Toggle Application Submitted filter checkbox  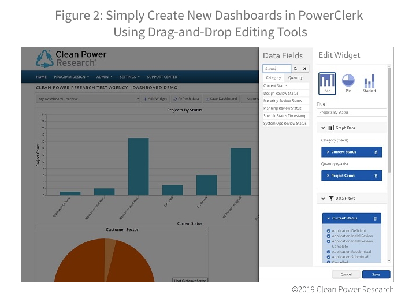(x=329, y=257)
